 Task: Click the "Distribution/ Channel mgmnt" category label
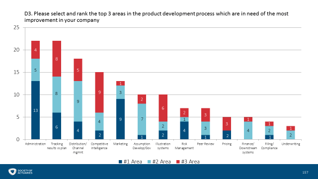[78, 148]
